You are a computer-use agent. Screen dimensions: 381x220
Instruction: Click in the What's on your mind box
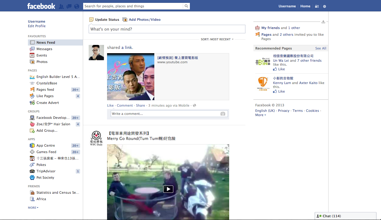click(167, 29)
